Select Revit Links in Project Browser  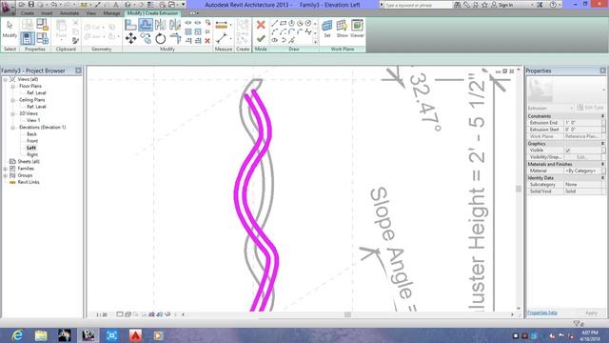click(29, 182)
